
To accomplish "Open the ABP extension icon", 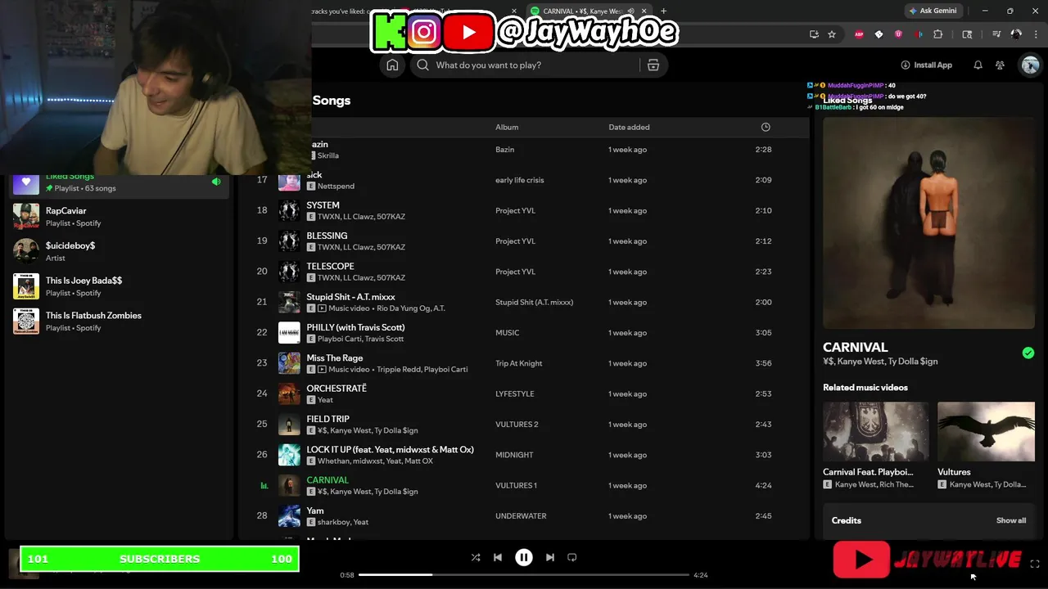I will 859,34.
